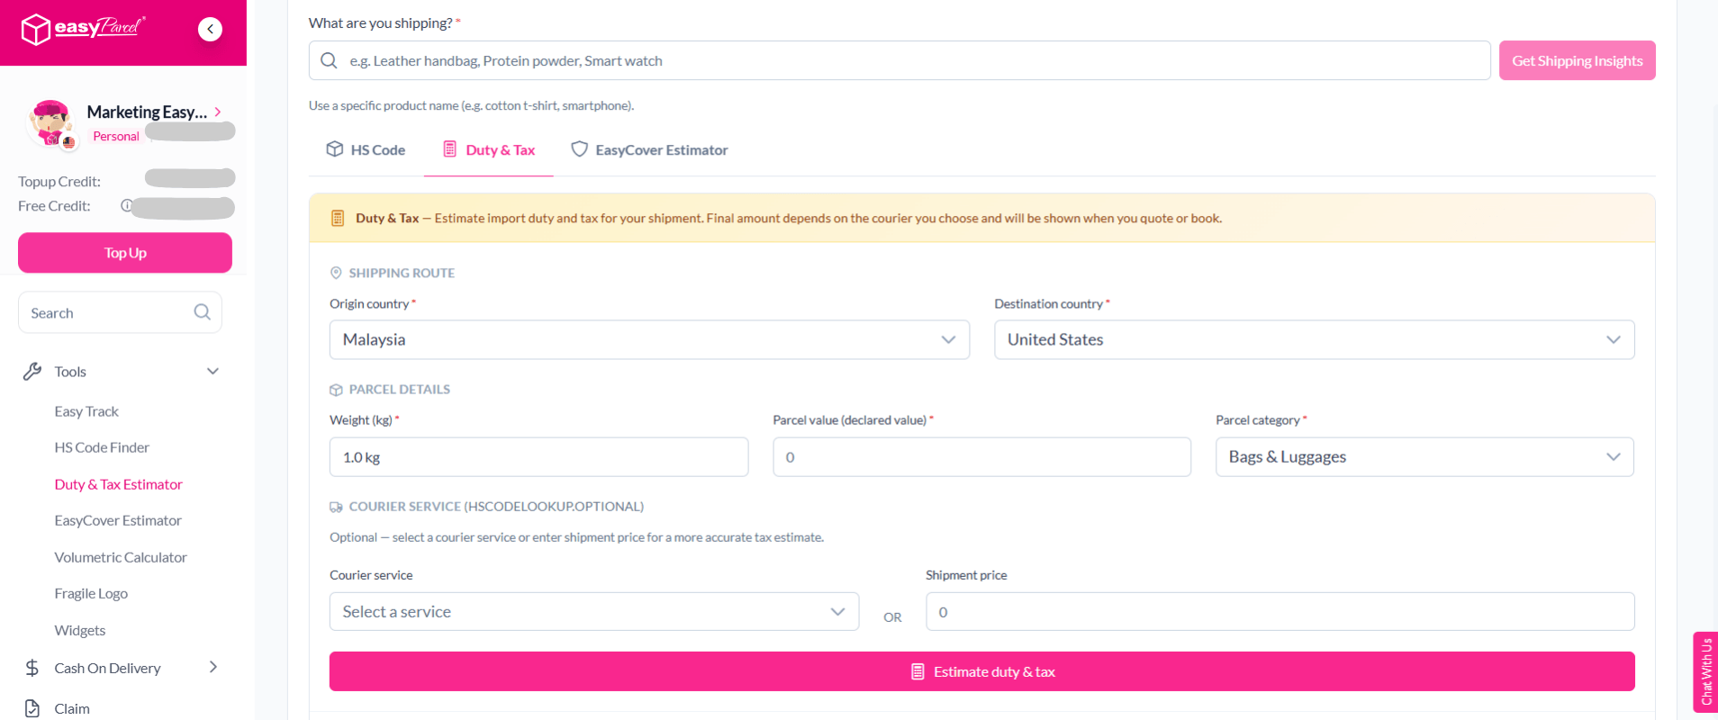This screenshot has width=1718, height=720.
Task: Open the Chat With Us widget
Action: 1705,671
